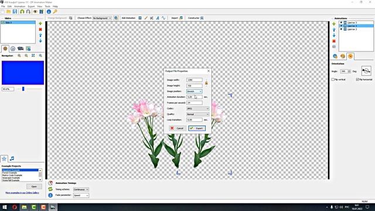Viewport: 375px width, 211px height.
Task: Add a new slide with green plus
Action: click(x=40, y=23)
